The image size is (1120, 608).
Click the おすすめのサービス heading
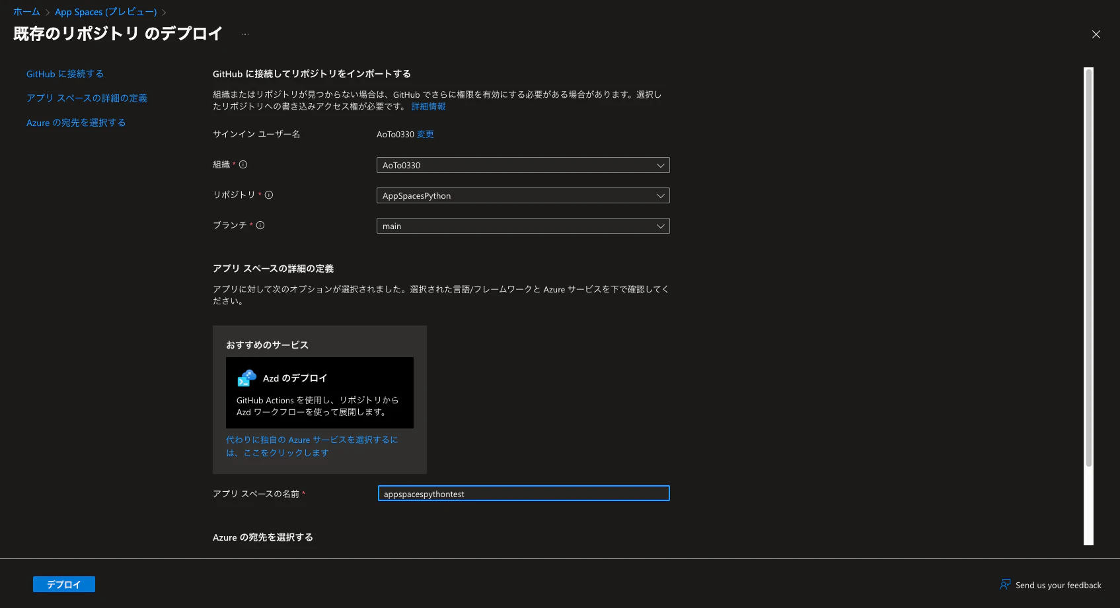tap(267, 345)
